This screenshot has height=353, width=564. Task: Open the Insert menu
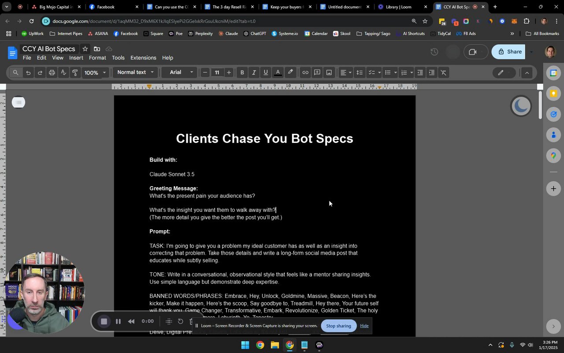[76, 58]
